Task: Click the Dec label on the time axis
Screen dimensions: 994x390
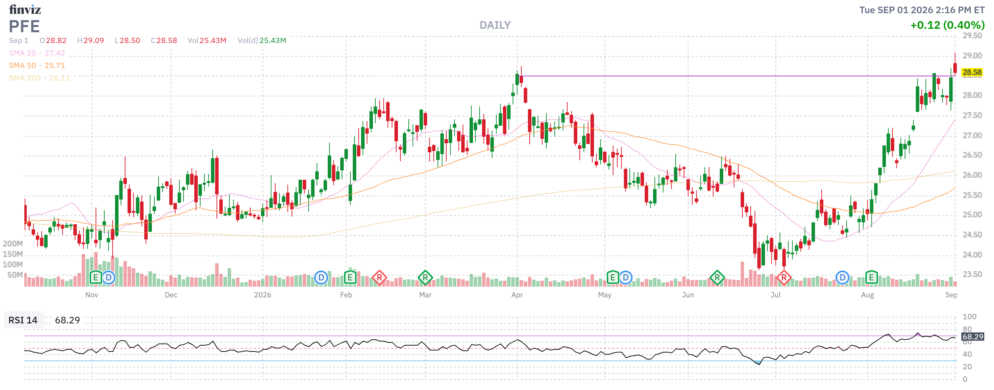Action: [171, 295]
